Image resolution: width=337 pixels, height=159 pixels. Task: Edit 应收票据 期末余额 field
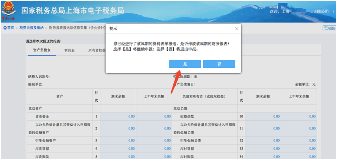point(118,148)
